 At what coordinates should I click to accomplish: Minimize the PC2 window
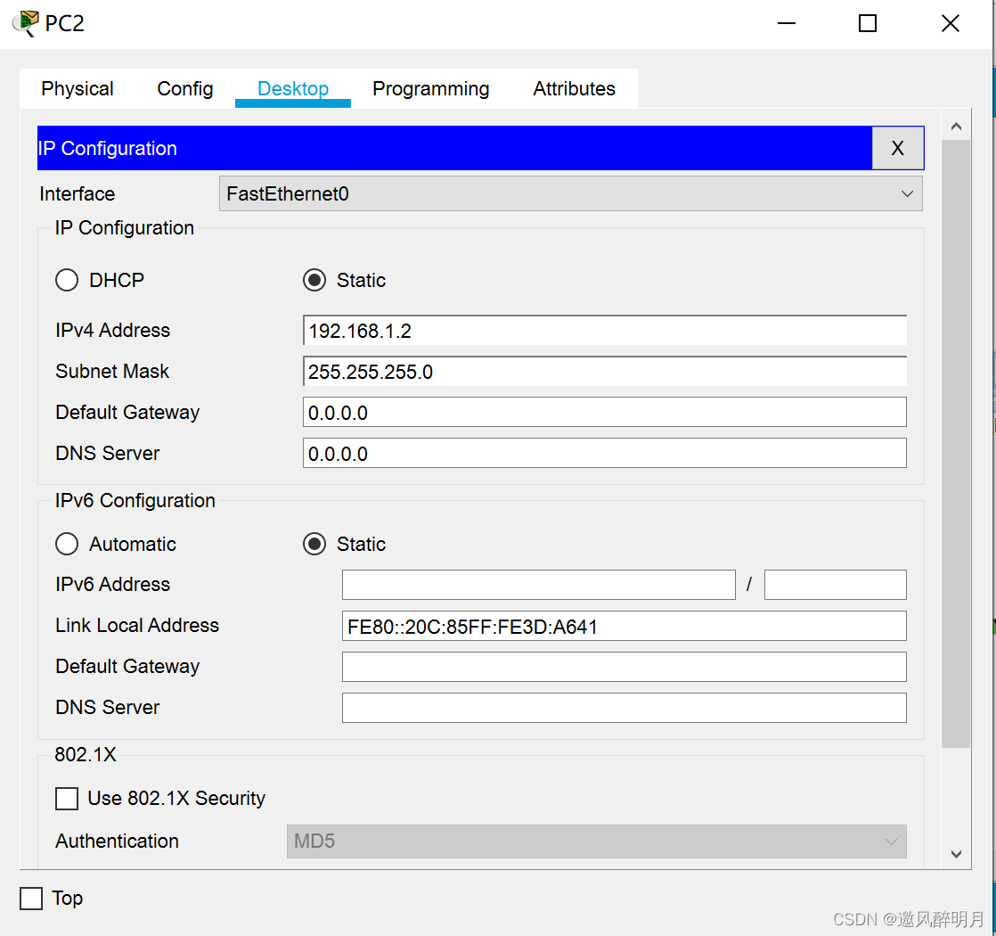787,23
